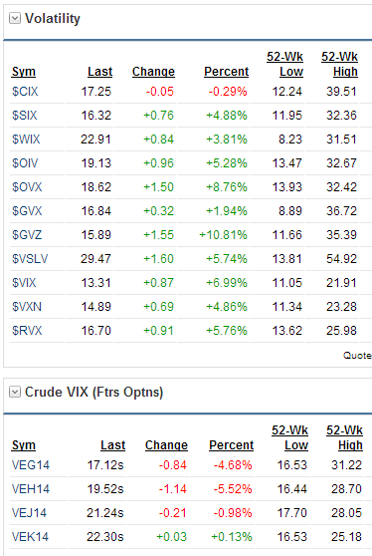Sort Volatility table by Sym column
This screenshot has width=372, height=556.
(x=24, y=72)
